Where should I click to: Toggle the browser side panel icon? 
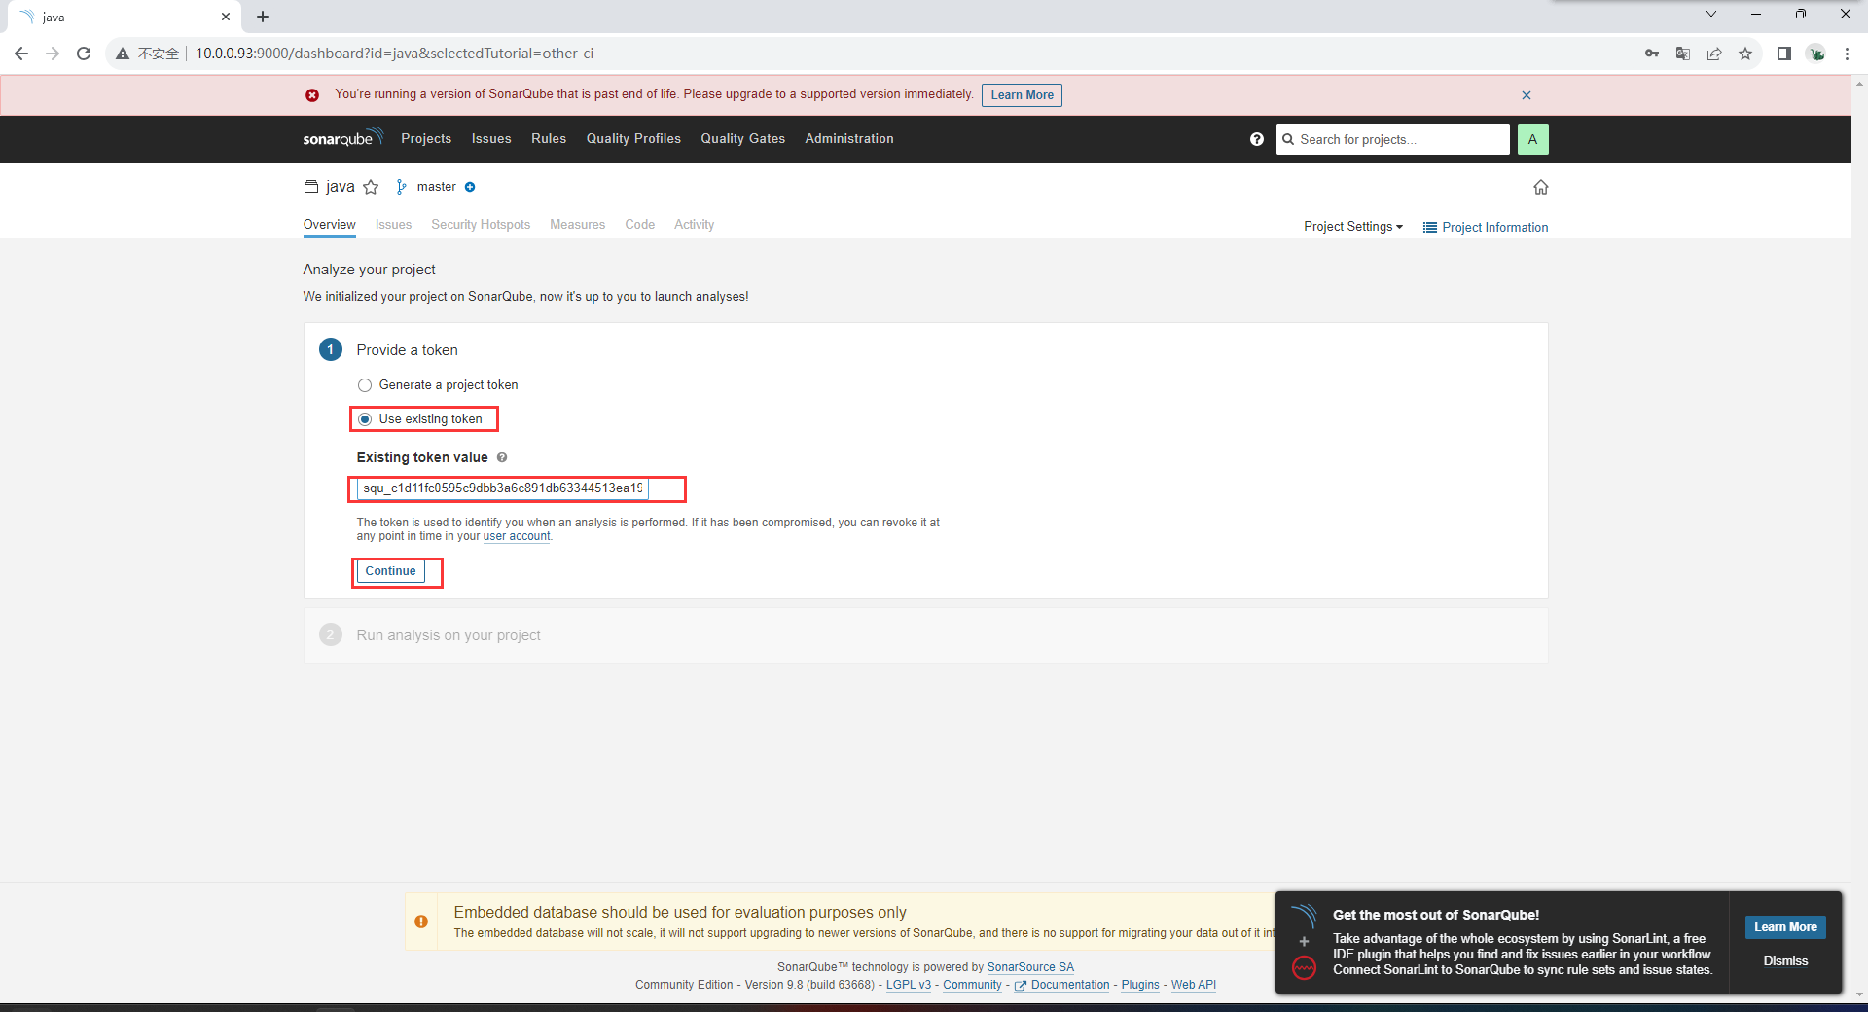(x=1784, y=54)
